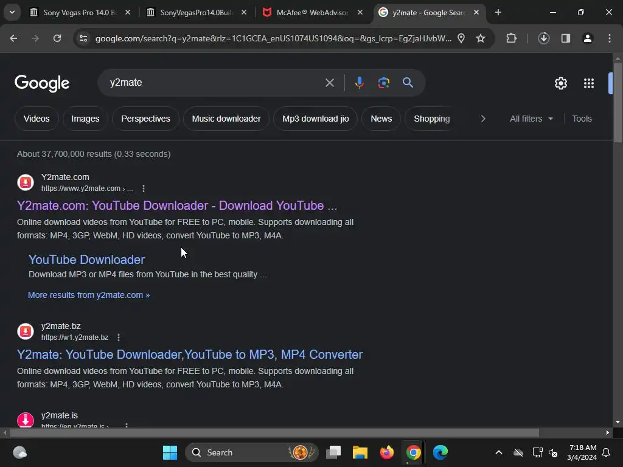Open clock and date in taskbar
Viewport: 623px width, 467px height.
(x=582, y=452)
